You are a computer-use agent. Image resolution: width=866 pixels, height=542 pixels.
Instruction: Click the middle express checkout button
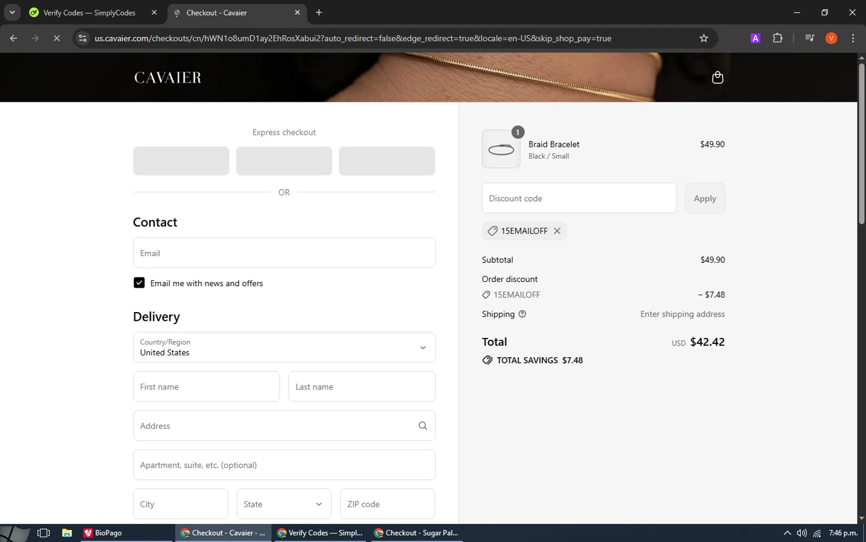tap(284, 161)
